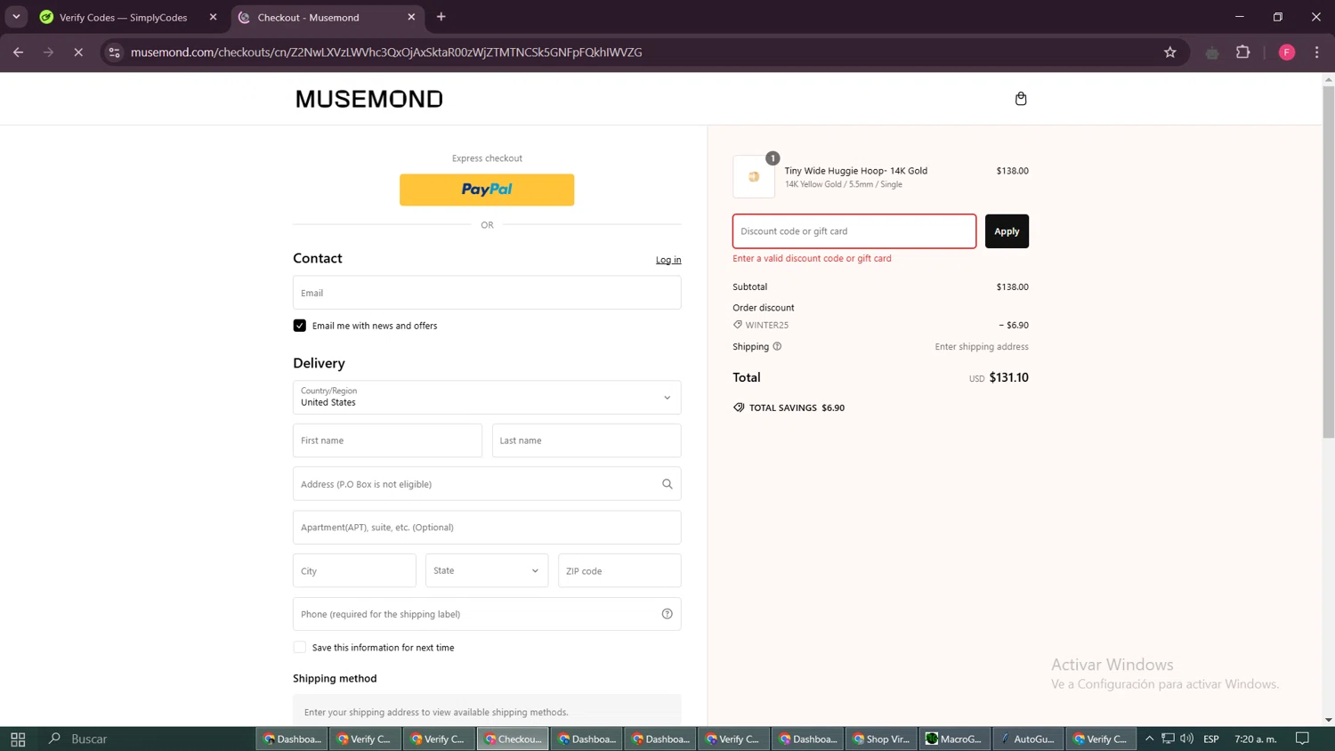Stop loading the page
Image resolution: width=1335 pixels, height=751 pixels.
click(x=78, y=52)
